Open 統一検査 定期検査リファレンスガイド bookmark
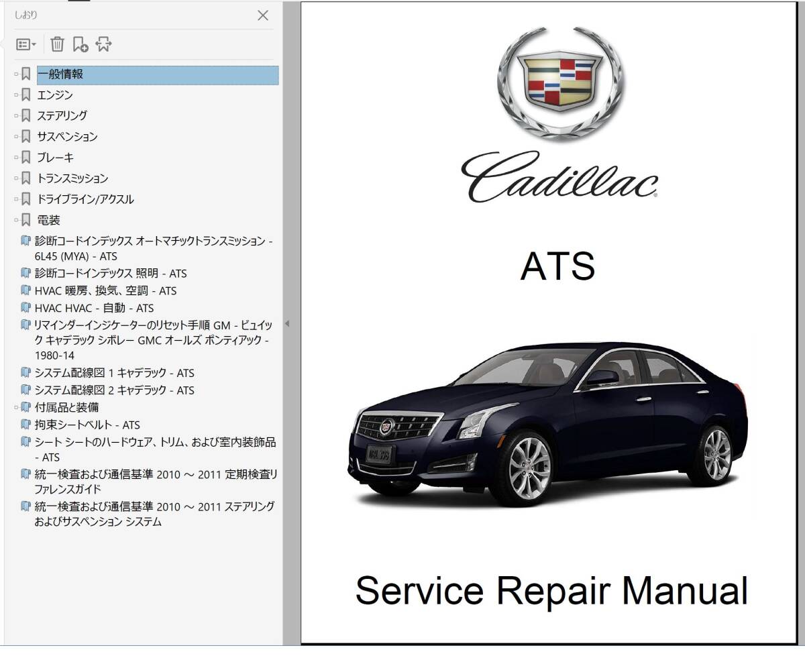 click(156, 482)
